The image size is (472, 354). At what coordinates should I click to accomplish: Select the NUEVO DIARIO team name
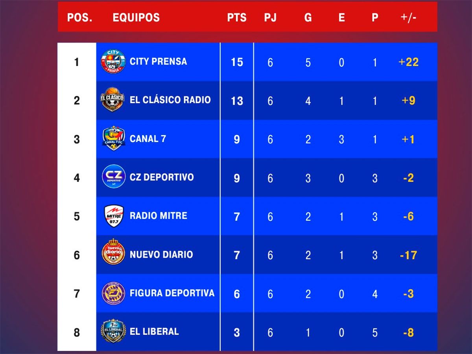[161, 254]
